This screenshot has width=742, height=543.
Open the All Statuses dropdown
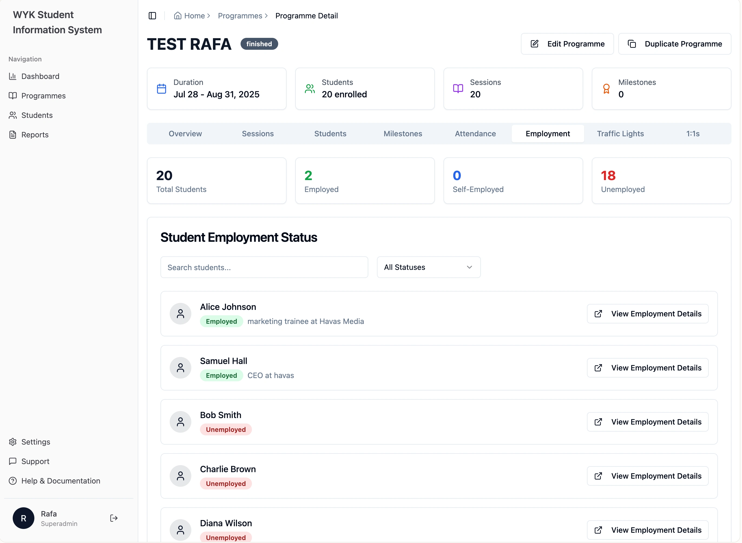pyautogui.click(x=428, y=267)
